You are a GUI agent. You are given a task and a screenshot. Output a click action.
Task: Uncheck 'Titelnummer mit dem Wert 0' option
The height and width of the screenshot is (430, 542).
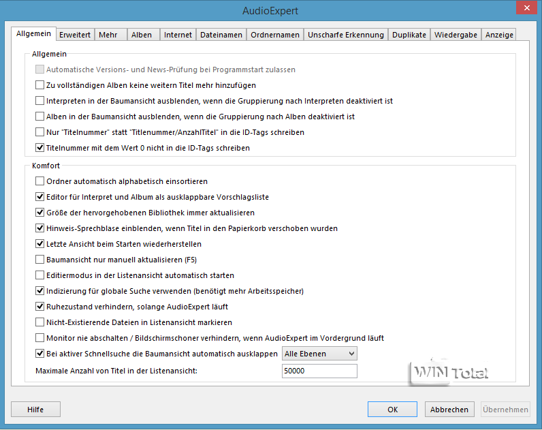[39, 148]
